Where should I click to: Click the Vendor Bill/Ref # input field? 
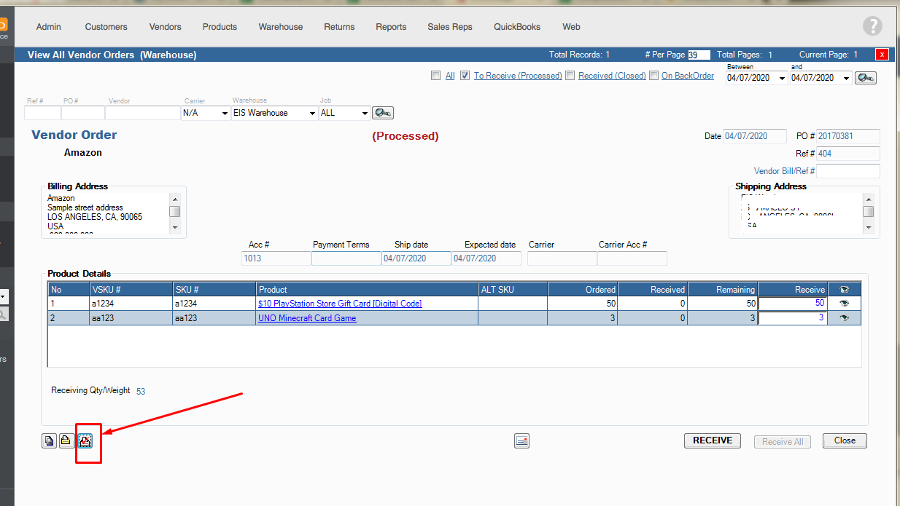(x=847, y=171)
